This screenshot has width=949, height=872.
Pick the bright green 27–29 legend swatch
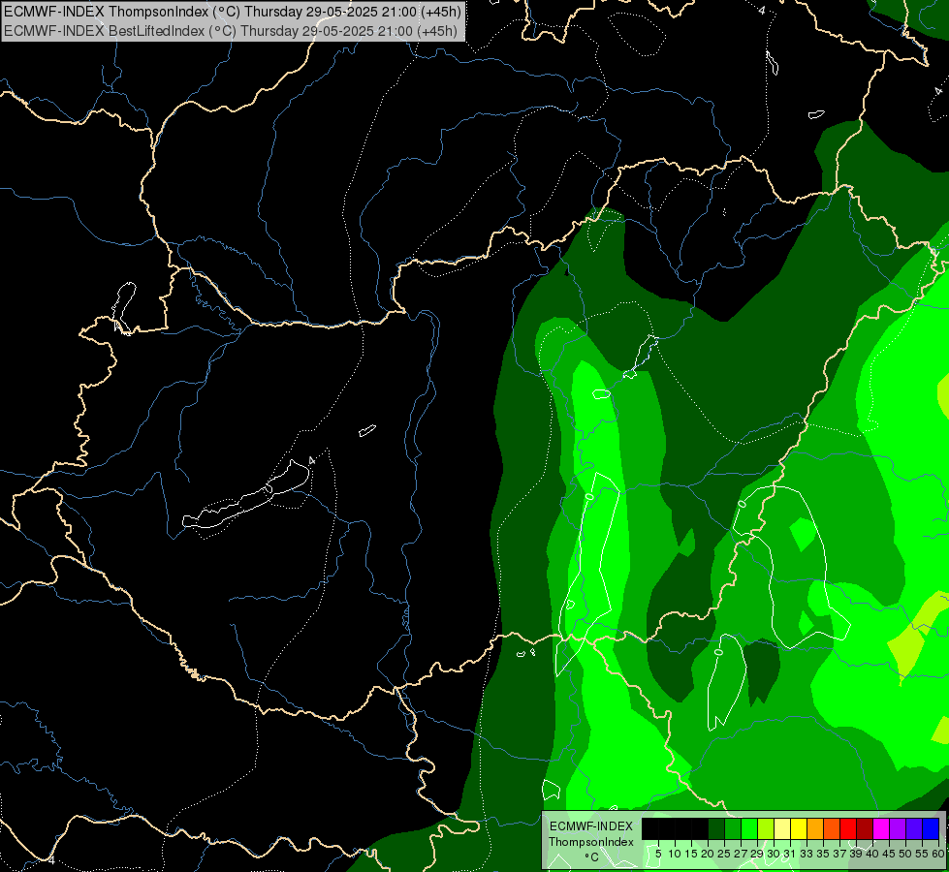[x=749, y=828]
